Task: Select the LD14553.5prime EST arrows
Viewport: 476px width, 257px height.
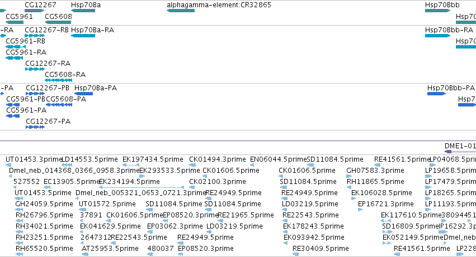Action: click(x=67, y=165)
